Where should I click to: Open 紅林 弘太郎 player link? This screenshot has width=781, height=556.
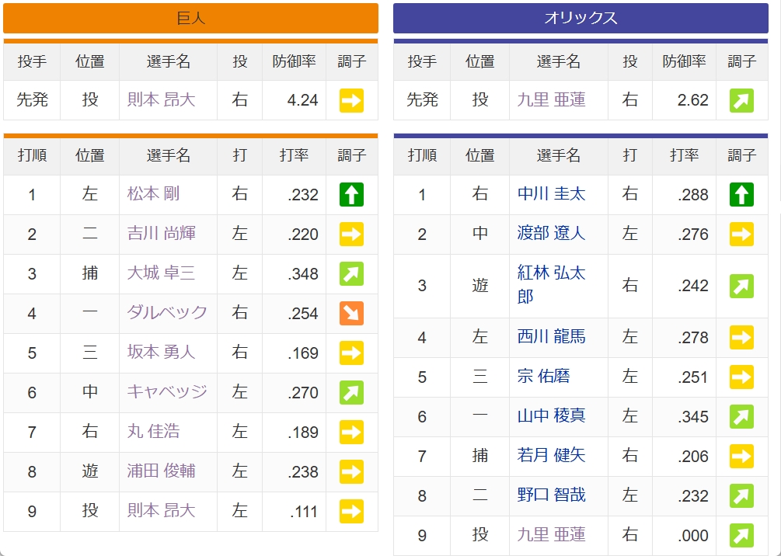point(551,284)
